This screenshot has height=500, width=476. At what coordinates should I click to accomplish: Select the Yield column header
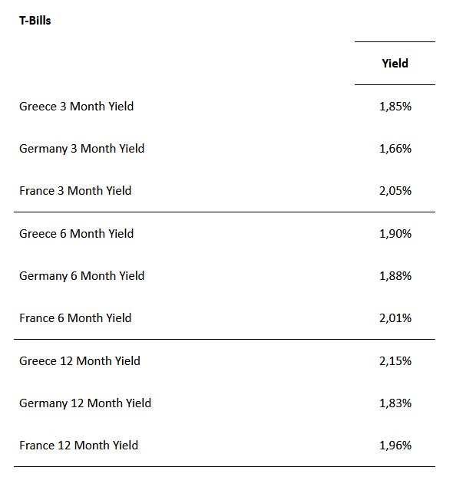395,64
